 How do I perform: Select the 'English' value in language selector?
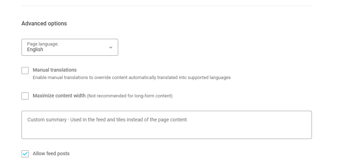point(35,50)
